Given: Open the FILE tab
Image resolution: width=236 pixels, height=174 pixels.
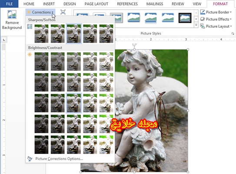Looking at the screenshot, I should pyautogui.click(x=9, y=4).
